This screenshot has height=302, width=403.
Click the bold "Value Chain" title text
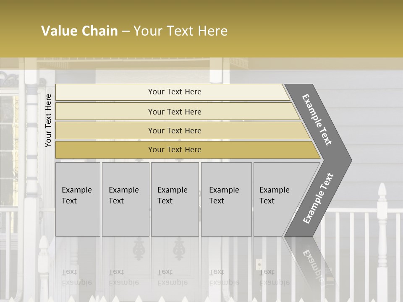point(79,31)
